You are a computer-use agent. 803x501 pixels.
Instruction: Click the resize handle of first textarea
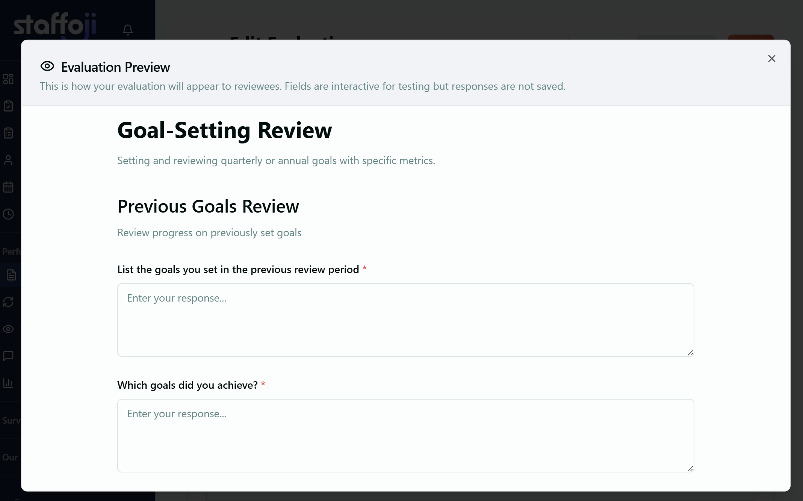click(x=690, y=353)
